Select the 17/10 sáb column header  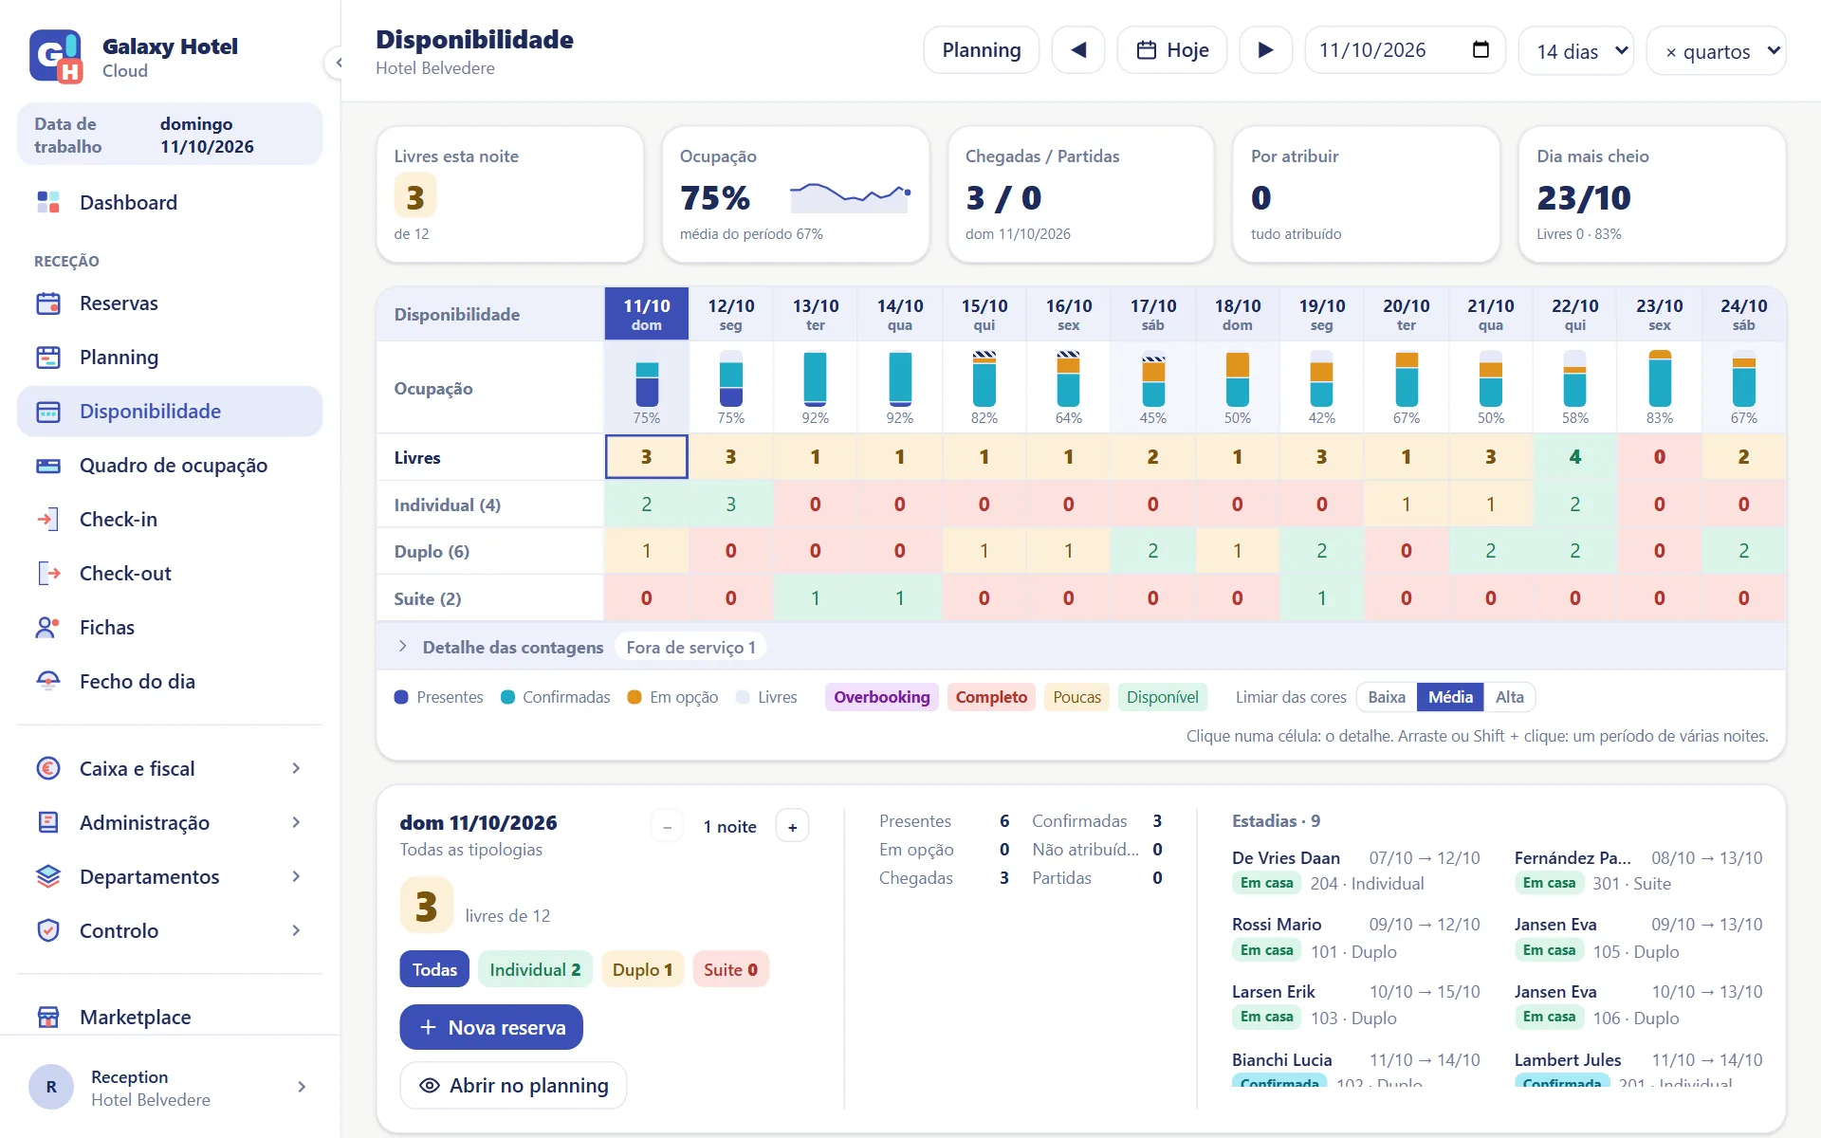[1152, 314]
